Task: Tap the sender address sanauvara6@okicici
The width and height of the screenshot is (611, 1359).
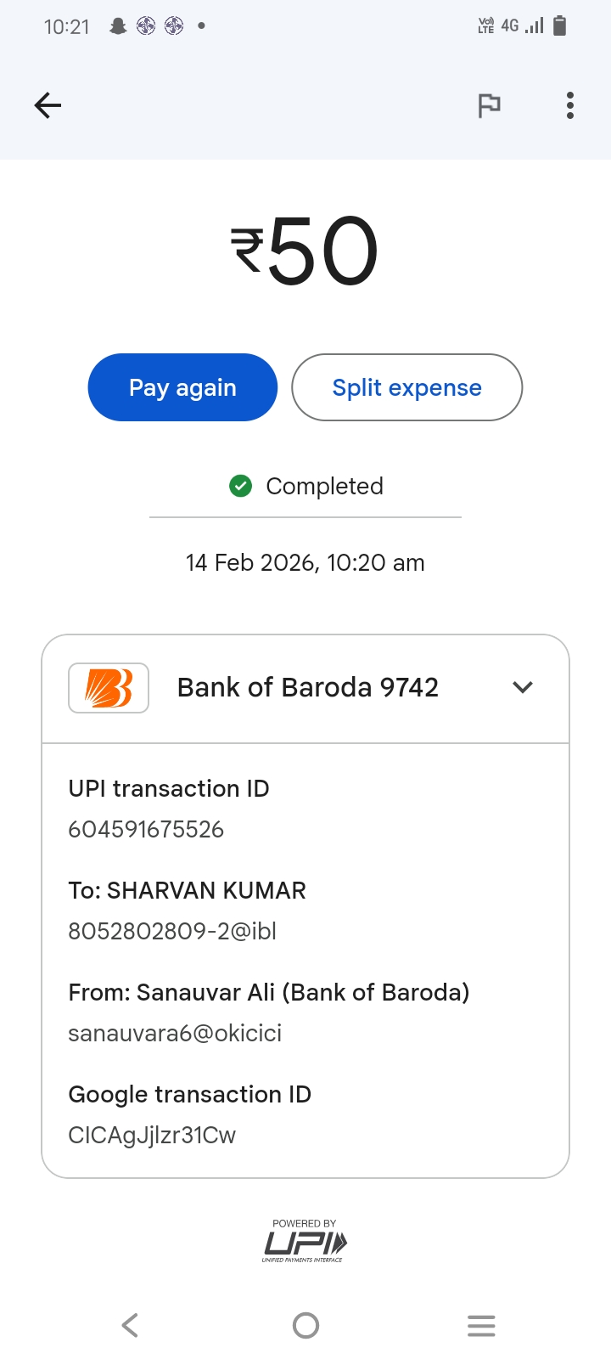Action: 175,1033
